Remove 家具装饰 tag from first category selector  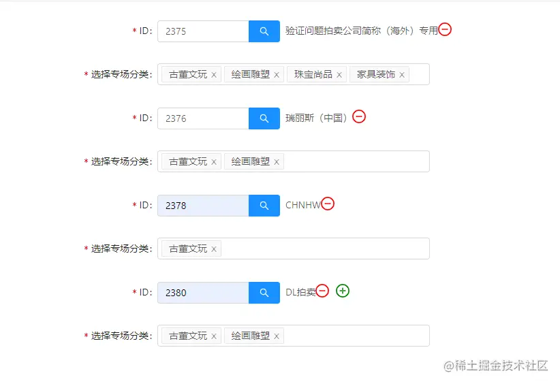[402, 75]
